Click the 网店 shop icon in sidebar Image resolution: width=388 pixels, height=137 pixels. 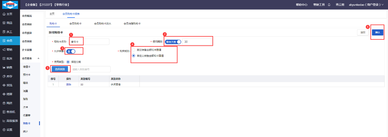4,103
